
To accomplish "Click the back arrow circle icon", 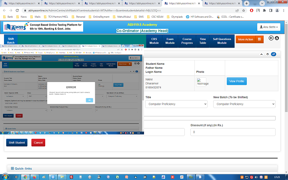I will pyautogui.click(x=271, y=38).
